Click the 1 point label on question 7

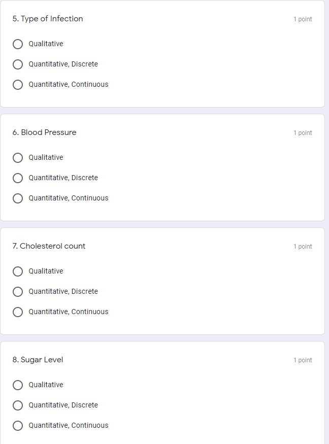(303, 246)
